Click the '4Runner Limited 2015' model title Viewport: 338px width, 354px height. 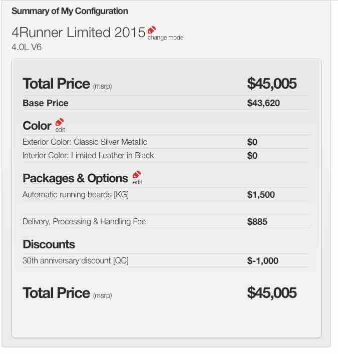click(79, 32)
